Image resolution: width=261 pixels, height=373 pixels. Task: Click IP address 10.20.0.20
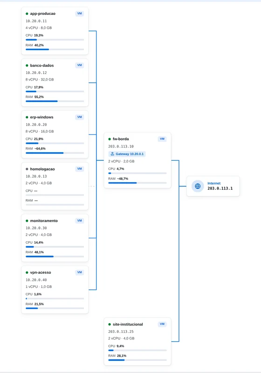(x=36, y=124)
